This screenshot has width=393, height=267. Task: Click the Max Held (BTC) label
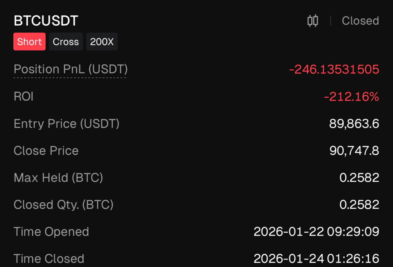pyautogui.click(x=58, y=177)
